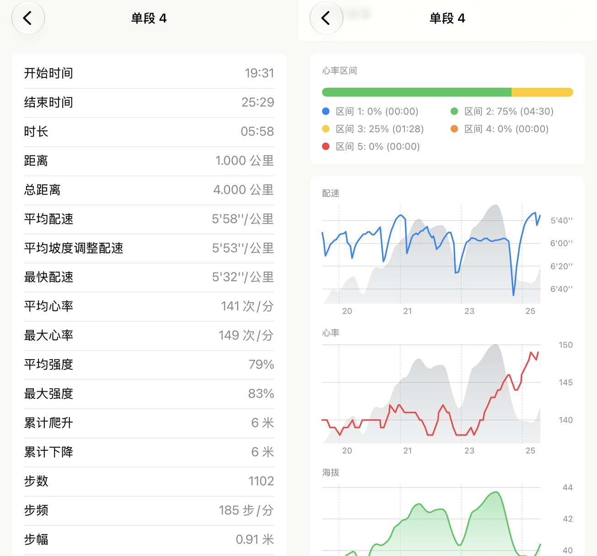Click the 总距离 value 4.000 公里
The width and height of the screenshot is (597, 556).
243,190
